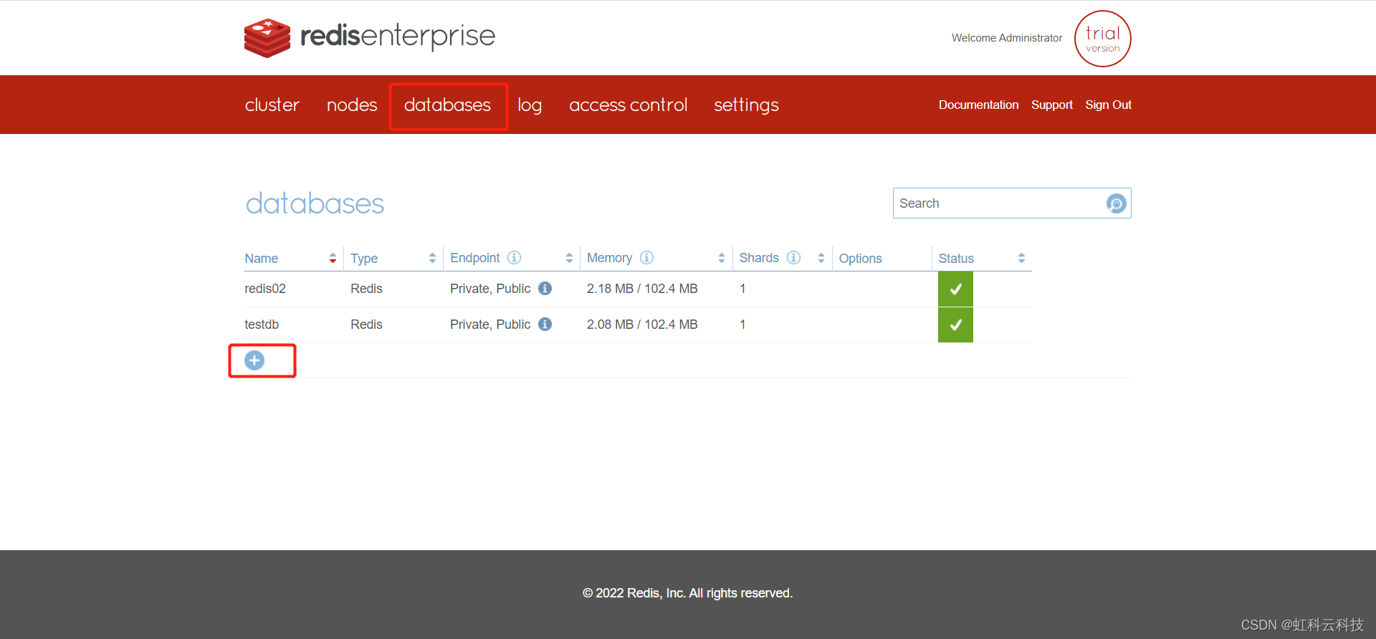Add a new database with plus icon
The height and width of the screenshot is (639, 1376).
(x=254, y=360)
